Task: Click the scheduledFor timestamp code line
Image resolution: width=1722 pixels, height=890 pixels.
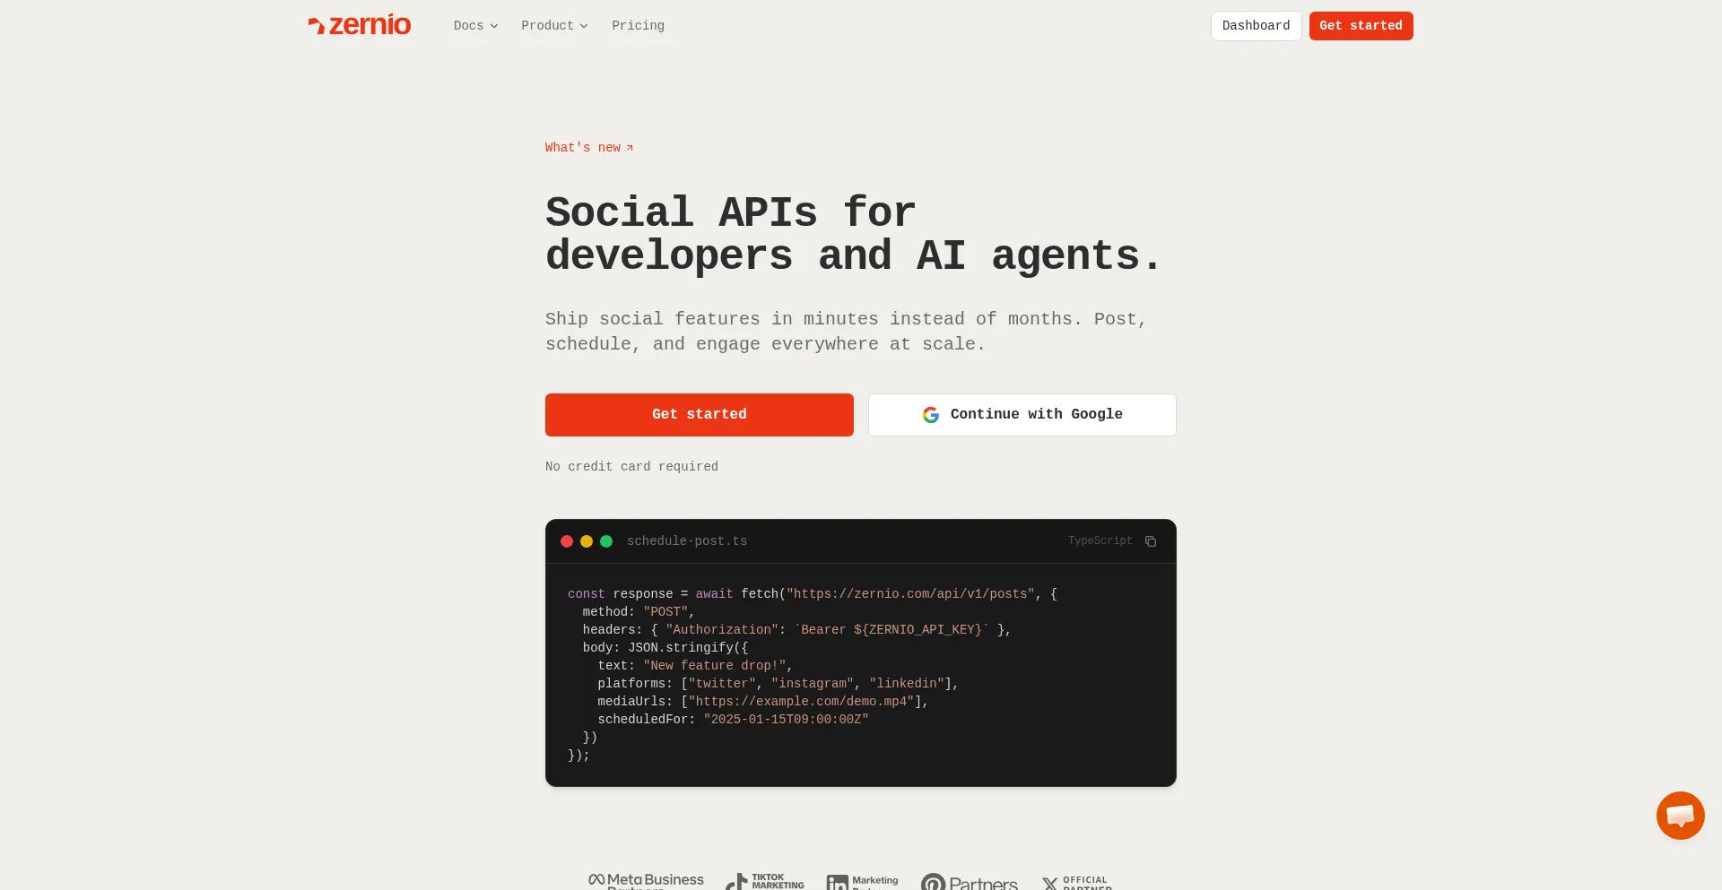Action: tap(734, 720)
